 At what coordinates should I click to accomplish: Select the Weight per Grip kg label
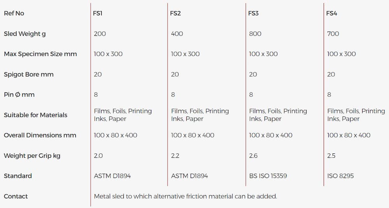pyautogui.click(x=32, y=156)
